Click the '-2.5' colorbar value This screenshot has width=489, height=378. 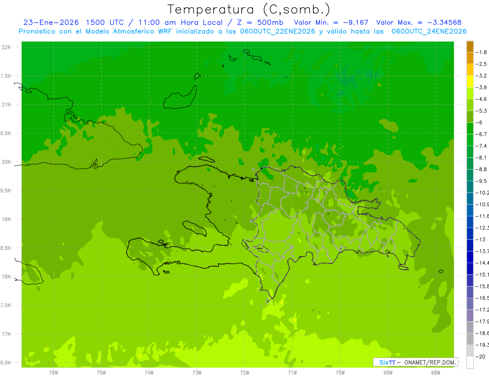click(x=481, y=64)
